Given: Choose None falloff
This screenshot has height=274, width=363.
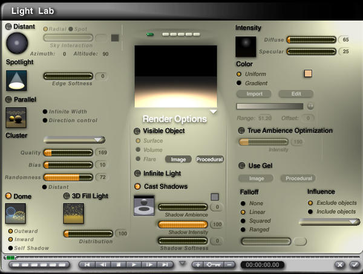Looking at the screenshot, I should click(x=243, y=203).
